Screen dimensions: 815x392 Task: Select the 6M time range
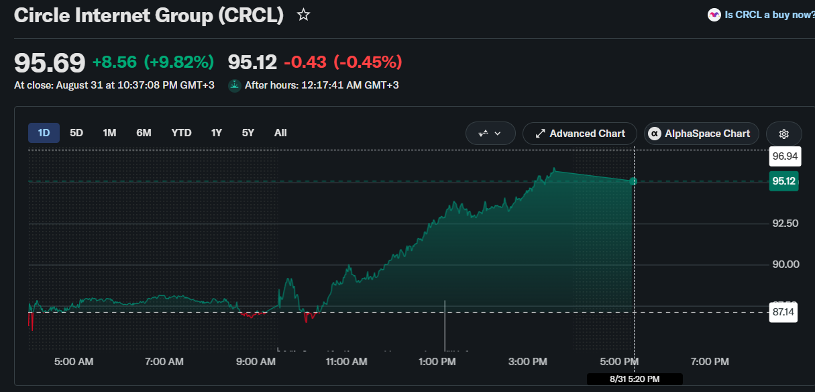tap(144, 133)
